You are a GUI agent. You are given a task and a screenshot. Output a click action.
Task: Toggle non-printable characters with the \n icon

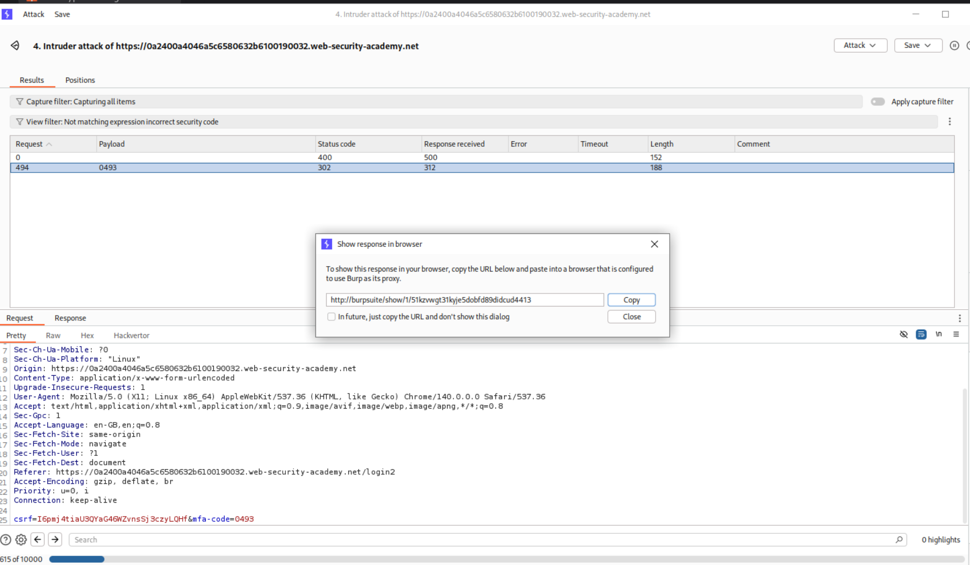[x=939, y=334]
